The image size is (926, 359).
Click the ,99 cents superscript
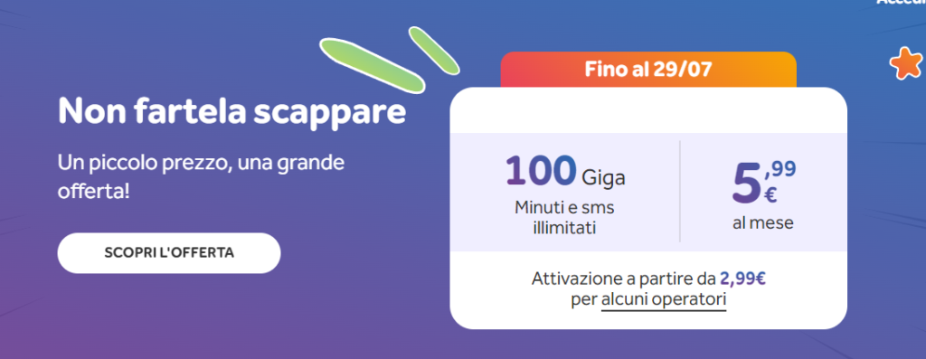[x=780, y=169]
